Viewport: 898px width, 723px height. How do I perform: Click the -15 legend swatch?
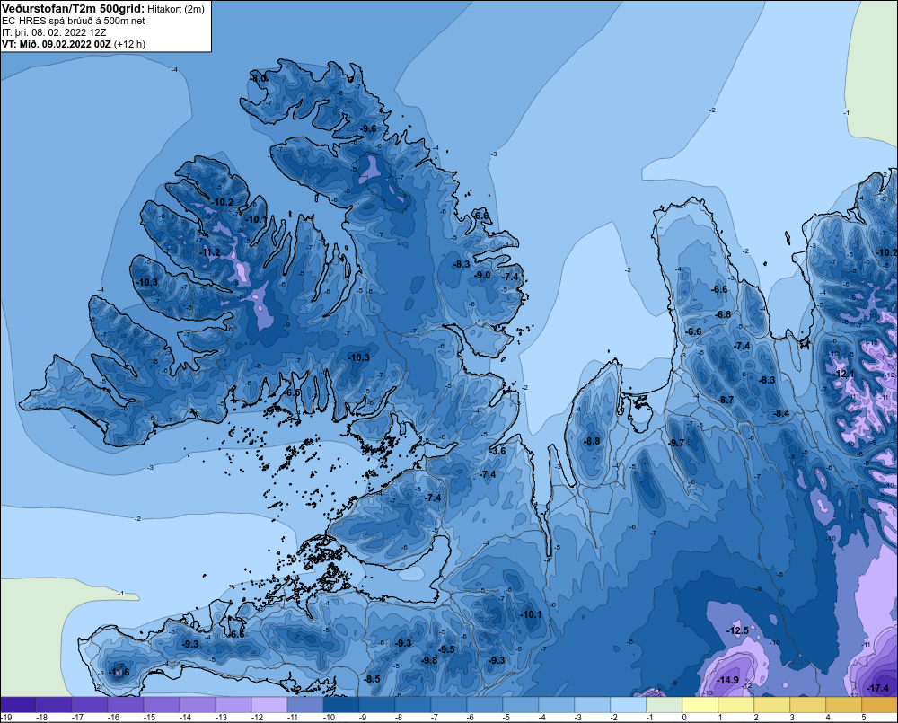pyautogui.click(x=162, y=705)
